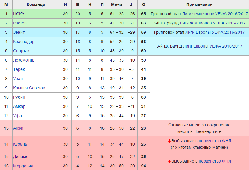
Task: Click the Примечания column header
Action: [199, 4]
